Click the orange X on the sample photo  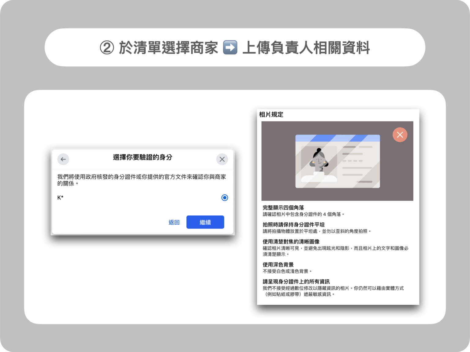tap(400, 134)
